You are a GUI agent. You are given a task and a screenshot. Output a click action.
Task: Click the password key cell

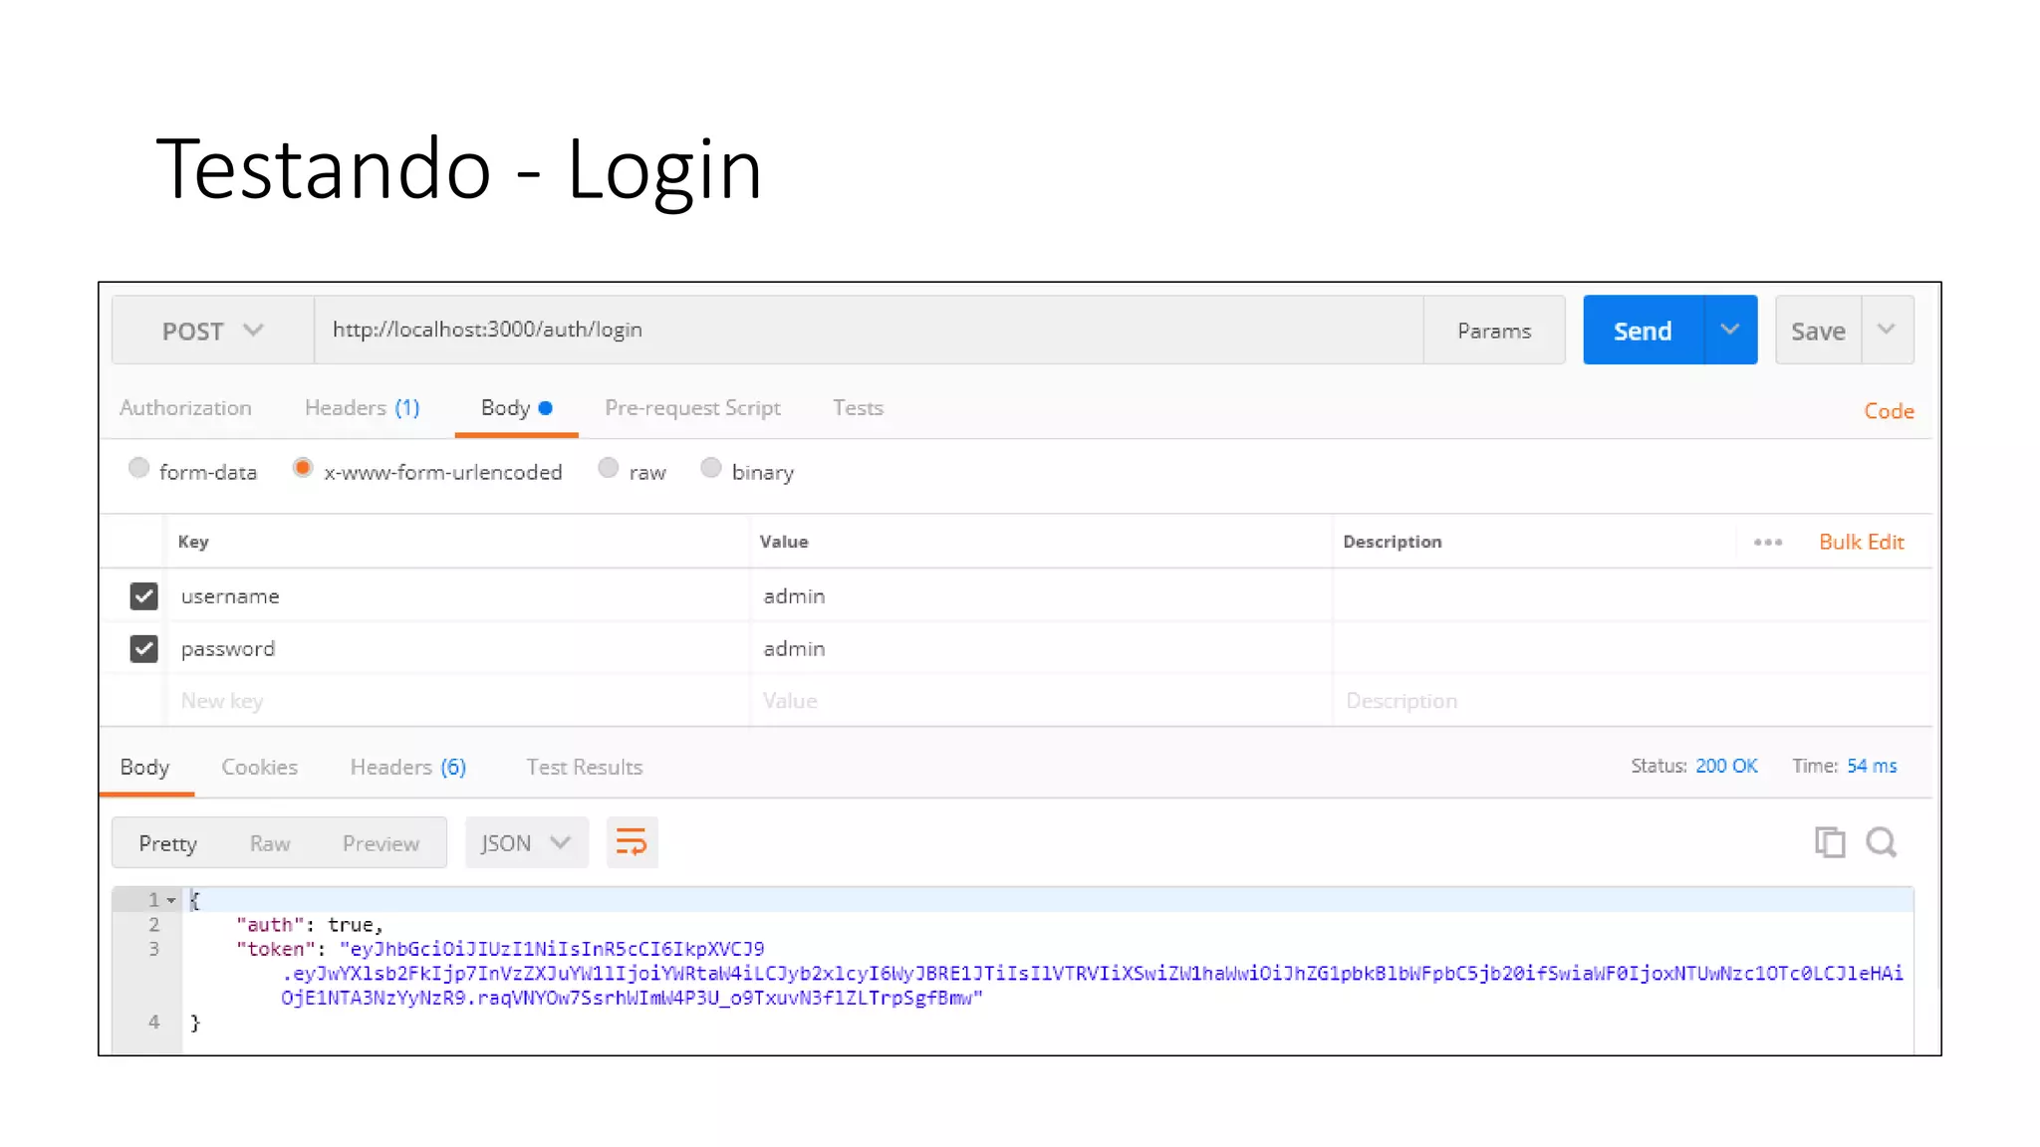click(458, 649)
